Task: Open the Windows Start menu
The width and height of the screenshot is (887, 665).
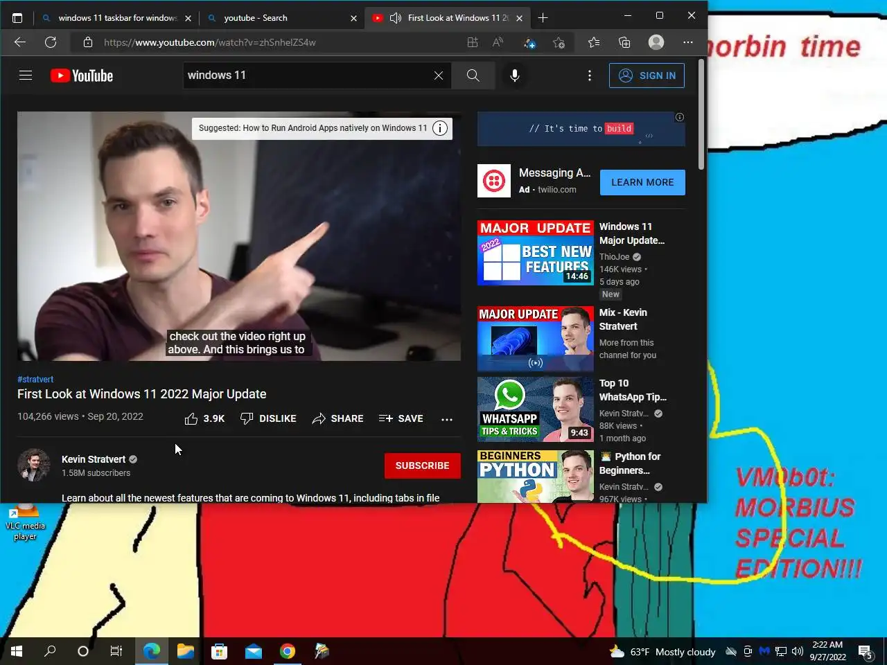Action: click(x=17, y=651)
